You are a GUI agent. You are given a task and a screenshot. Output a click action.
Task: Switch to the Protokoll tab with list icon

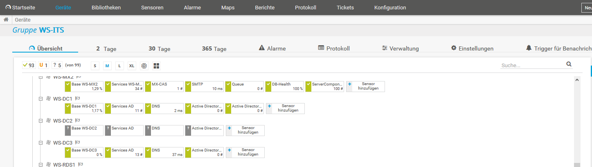coord(334,48)
